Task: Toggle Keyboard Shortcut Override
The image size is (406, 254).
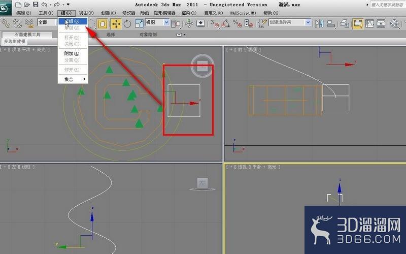Action: pos(200,24)
